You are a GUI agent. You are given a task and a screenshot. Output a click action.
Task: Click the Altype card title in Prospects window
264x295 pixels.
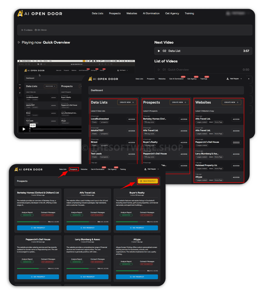point(137,240)
